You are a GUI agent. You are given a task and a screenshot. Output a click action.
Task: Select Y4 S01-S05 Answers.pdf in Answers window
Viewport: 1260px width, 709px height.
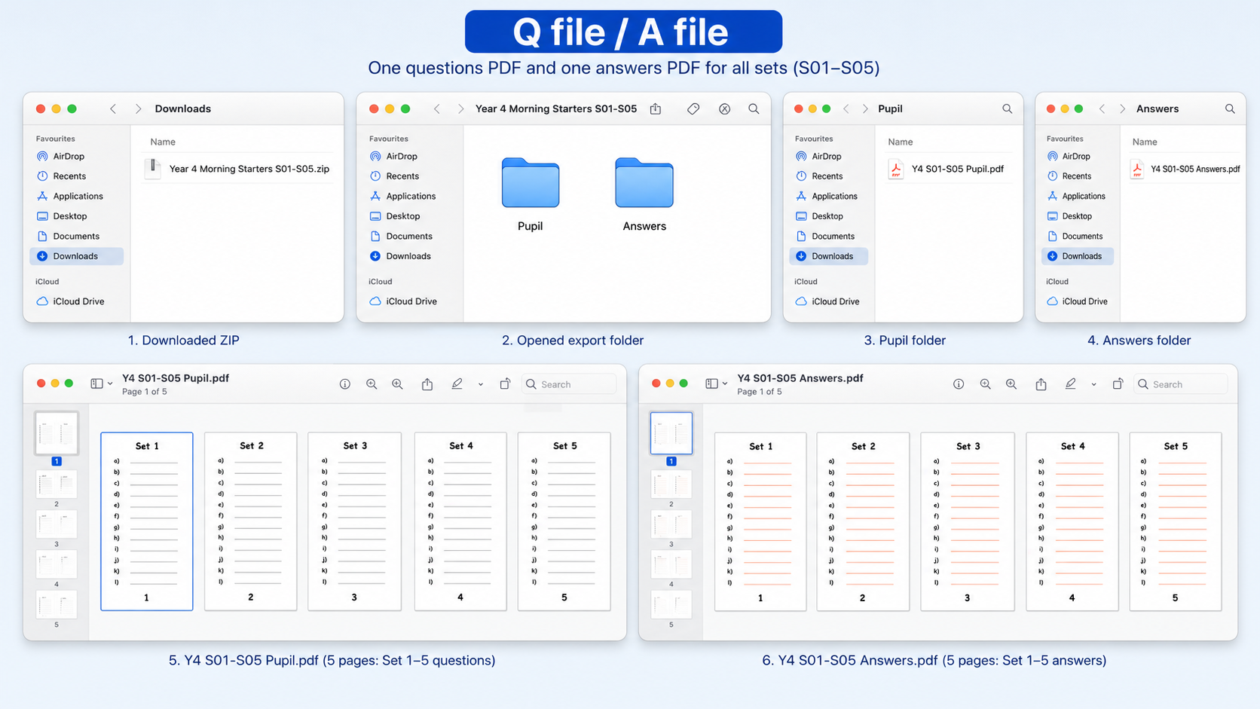pyautogui.click(x=1185, y=169)
